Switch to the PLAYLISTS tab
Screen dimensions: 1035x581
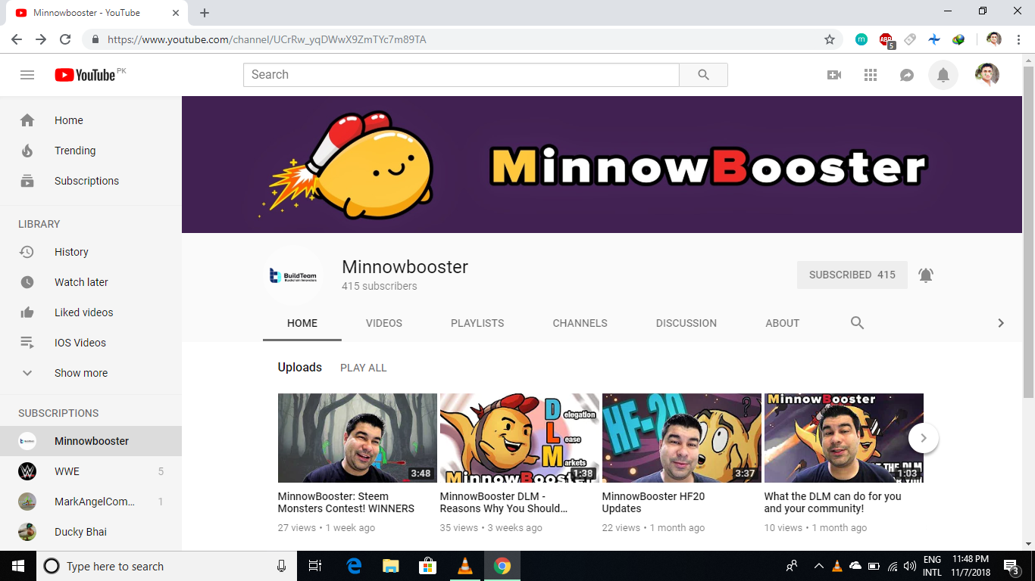pos(477,323)
